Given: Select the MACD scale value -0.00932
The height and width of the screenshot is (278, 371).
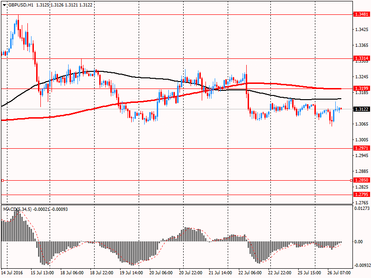Looking at the screenshot, I should pos(362,265).
